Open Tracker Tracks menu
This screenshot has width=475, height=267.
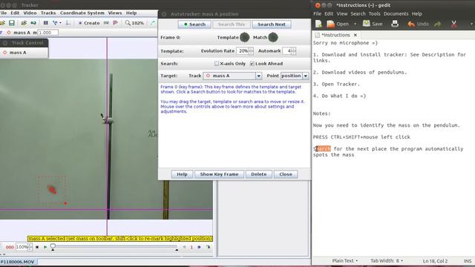(48, 13)
